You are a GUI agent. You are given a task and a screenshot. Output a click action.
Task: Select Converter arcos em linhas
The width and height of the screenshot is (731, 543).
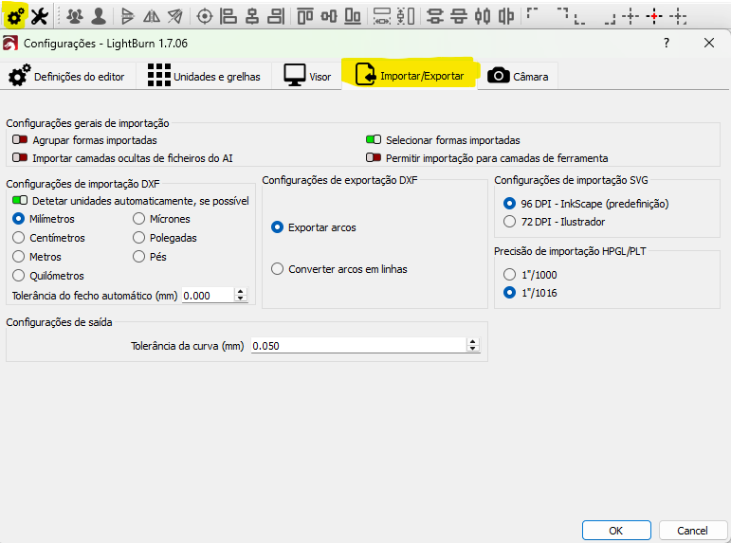click(278, 269)
